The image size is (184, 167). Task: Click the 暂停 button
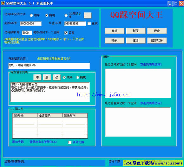tap(136, 31)
